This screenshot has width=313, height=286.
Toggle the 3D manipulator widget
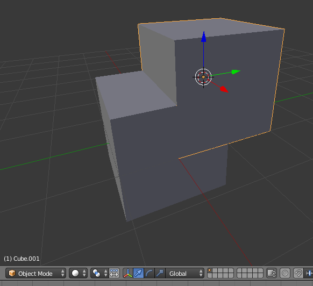128,273
